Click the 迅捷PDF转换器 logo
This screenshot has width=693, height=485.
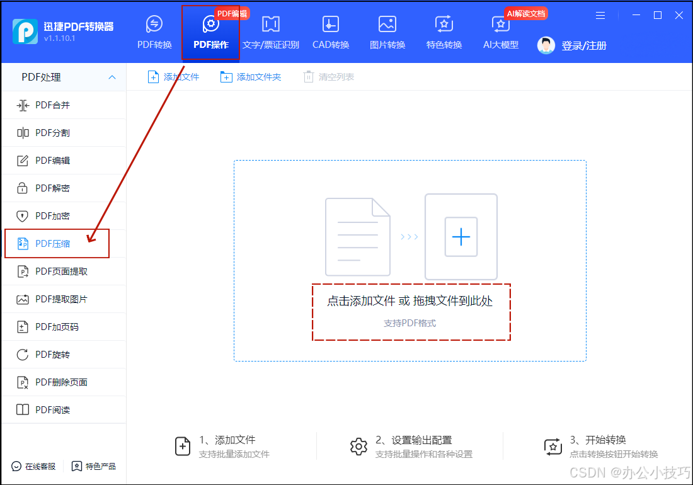(x=25, y=31)
